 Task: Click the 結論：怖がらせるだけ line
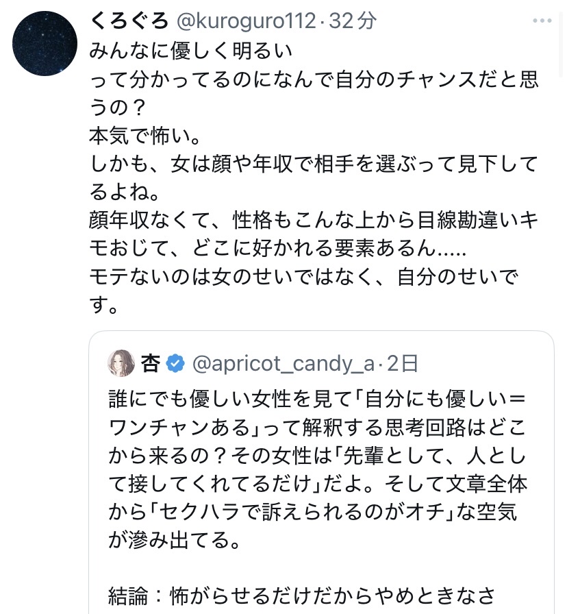[301, 596]
